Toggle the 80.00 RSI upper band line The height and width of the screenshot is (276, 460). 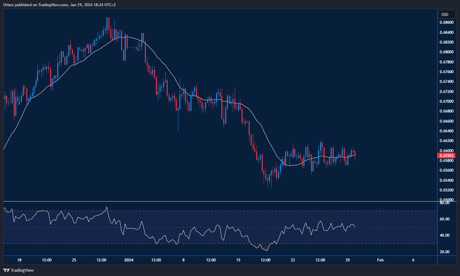coord(445,203)
